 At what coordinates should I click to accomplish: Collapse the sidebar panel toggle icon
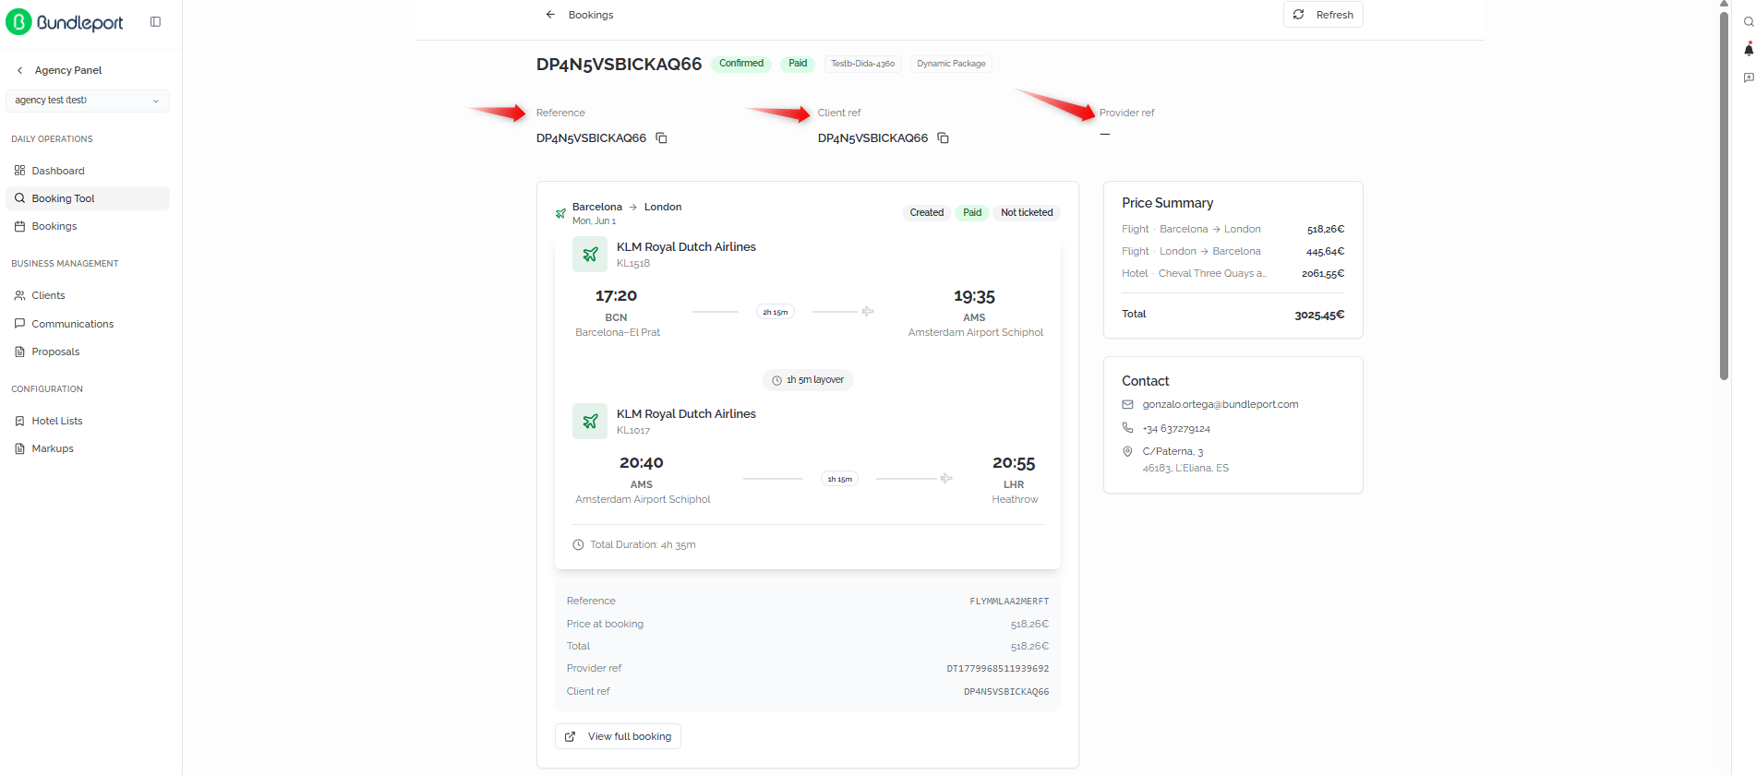155,21
